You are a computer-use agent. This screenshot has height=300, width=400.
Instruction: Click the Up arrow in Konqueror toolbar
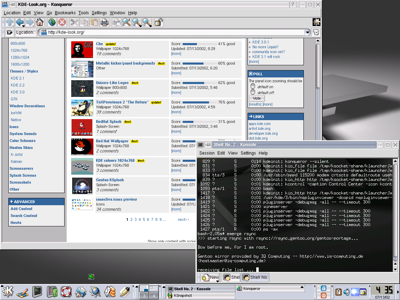10,23
